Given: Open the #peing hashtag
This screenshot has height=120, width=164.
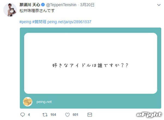Looking at the screenshot, I should (x=25, y=21).
